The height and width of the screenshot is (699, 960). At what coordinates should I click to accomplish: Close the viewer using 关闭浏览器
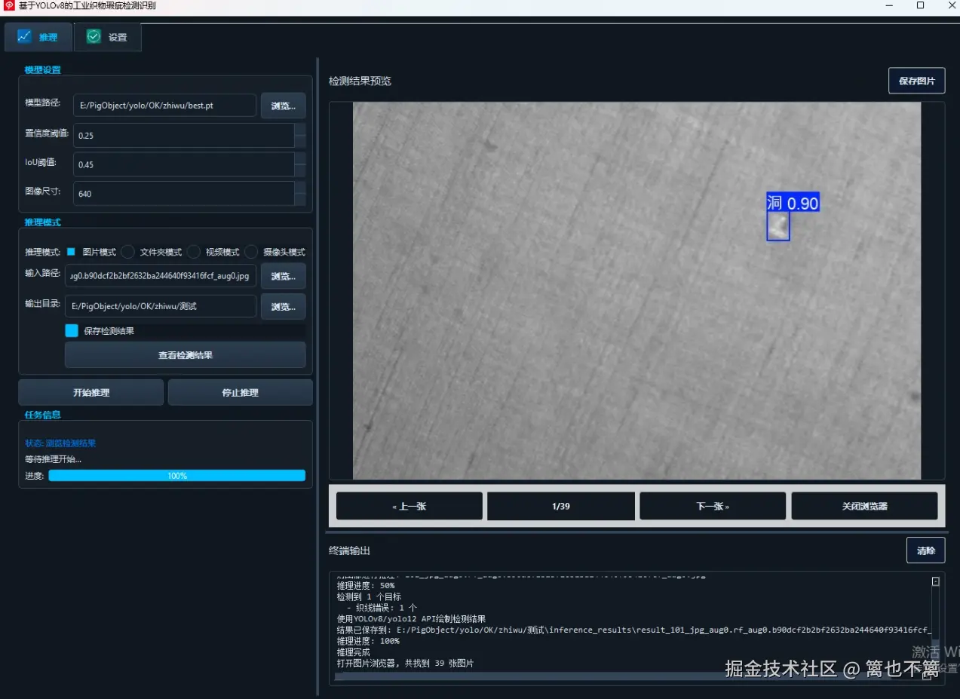point(864,506)
